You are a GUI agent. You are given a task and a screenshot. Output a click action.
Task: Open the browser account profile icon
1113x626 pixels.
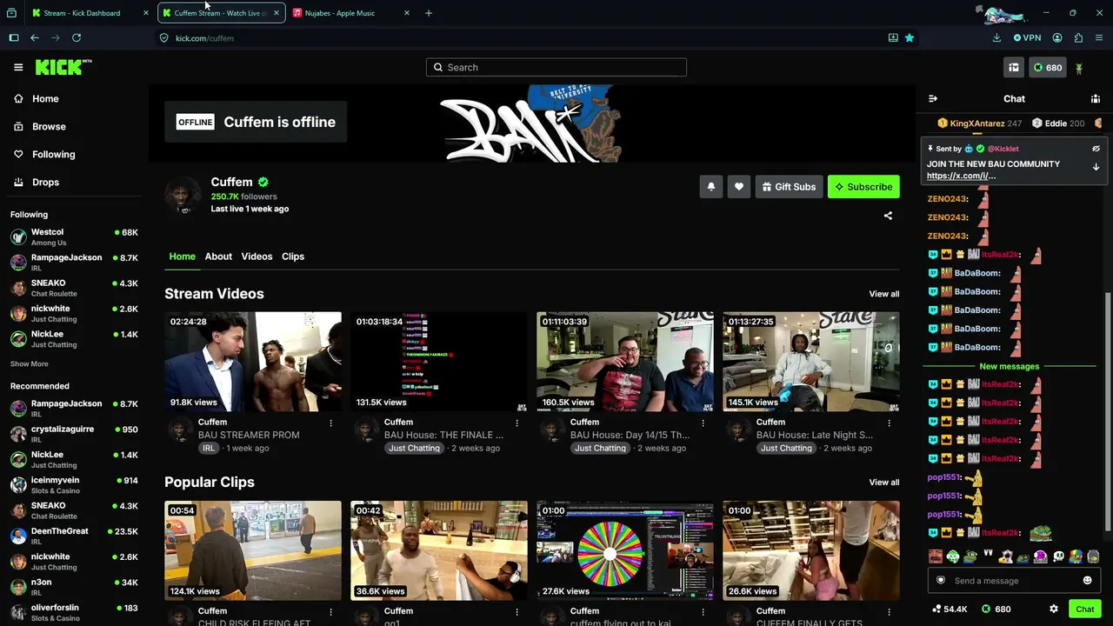coord(1057,37)
